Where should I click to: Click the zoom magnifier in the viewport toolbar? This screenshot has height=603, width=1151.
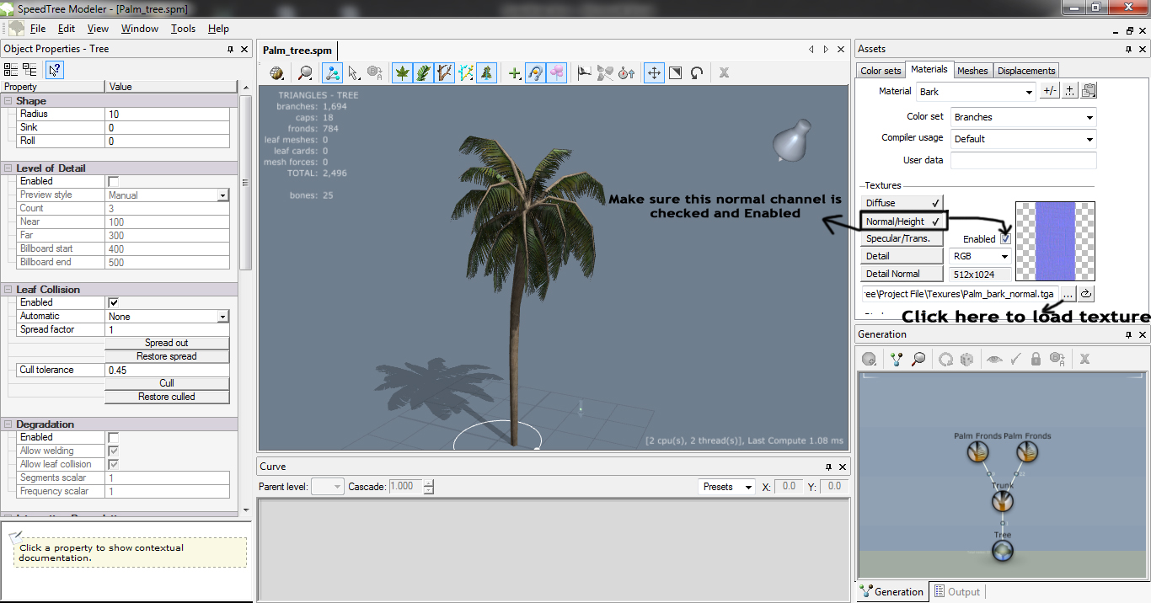click(x=305, y=73)
